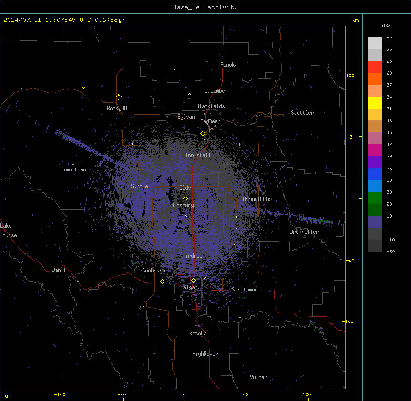
Task: Click the orange 60–57 dBZ legend swatch
Action: (375, 79)
